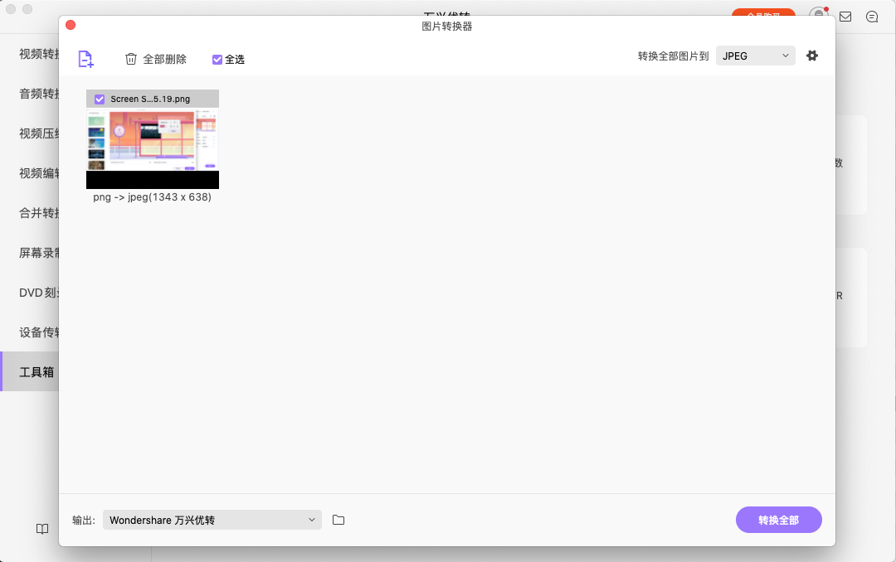
Task: Click the 转换全部 button
Action: [x=778, y=520]
